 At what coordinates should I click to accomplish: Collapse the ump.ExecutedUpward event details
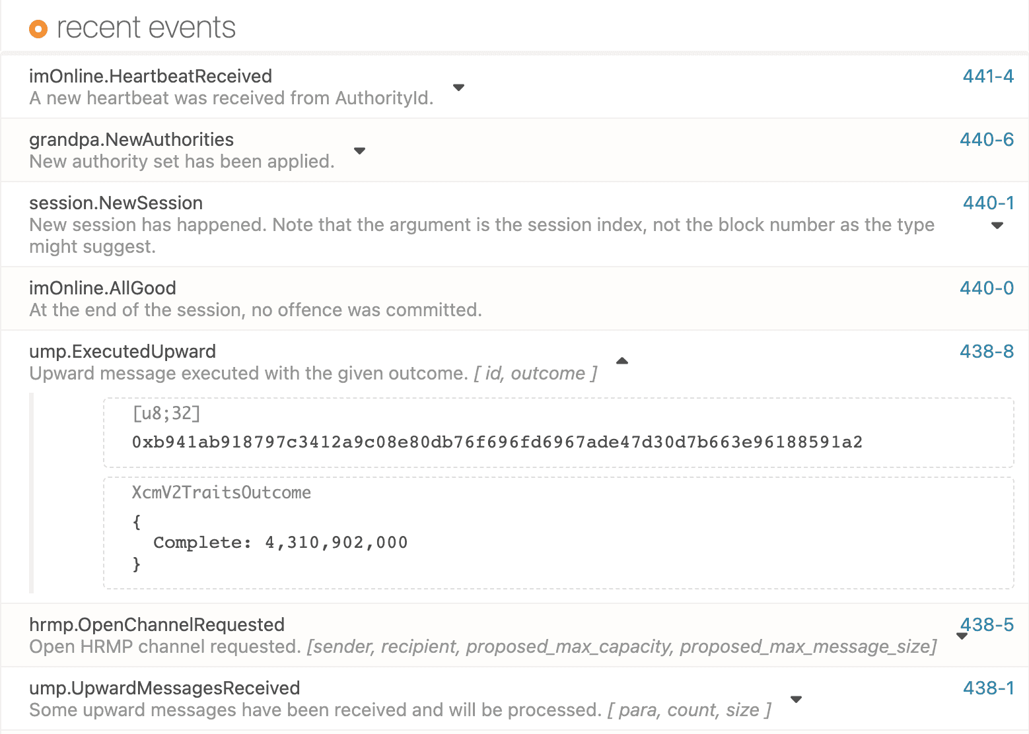point(621,360)
